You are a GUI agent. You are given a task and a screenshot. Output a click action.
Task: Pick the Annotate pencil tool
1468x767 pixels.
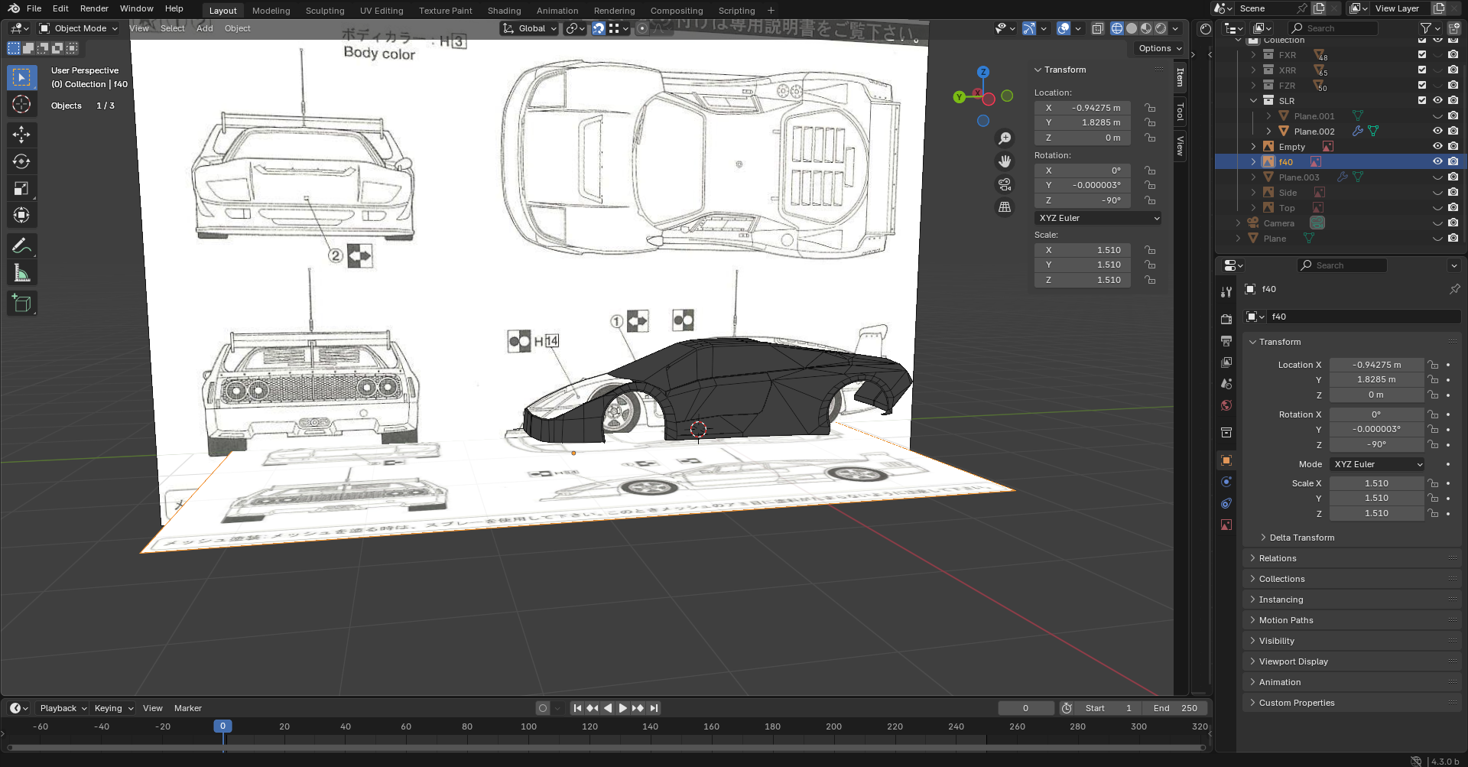pyautogui.click(x=21, y=246)
